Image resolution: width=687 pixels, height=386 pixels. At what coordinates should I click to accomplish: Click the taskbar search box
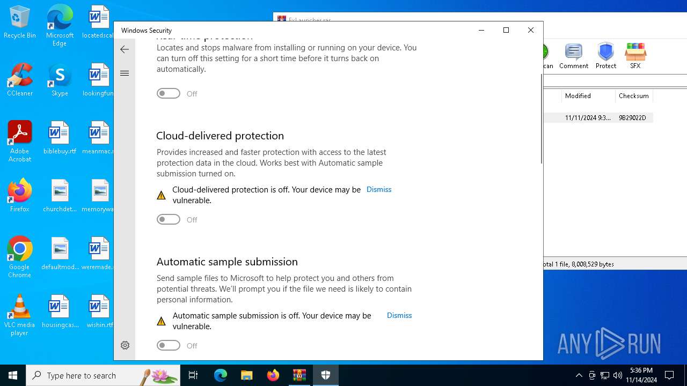(x=103, y=375)
